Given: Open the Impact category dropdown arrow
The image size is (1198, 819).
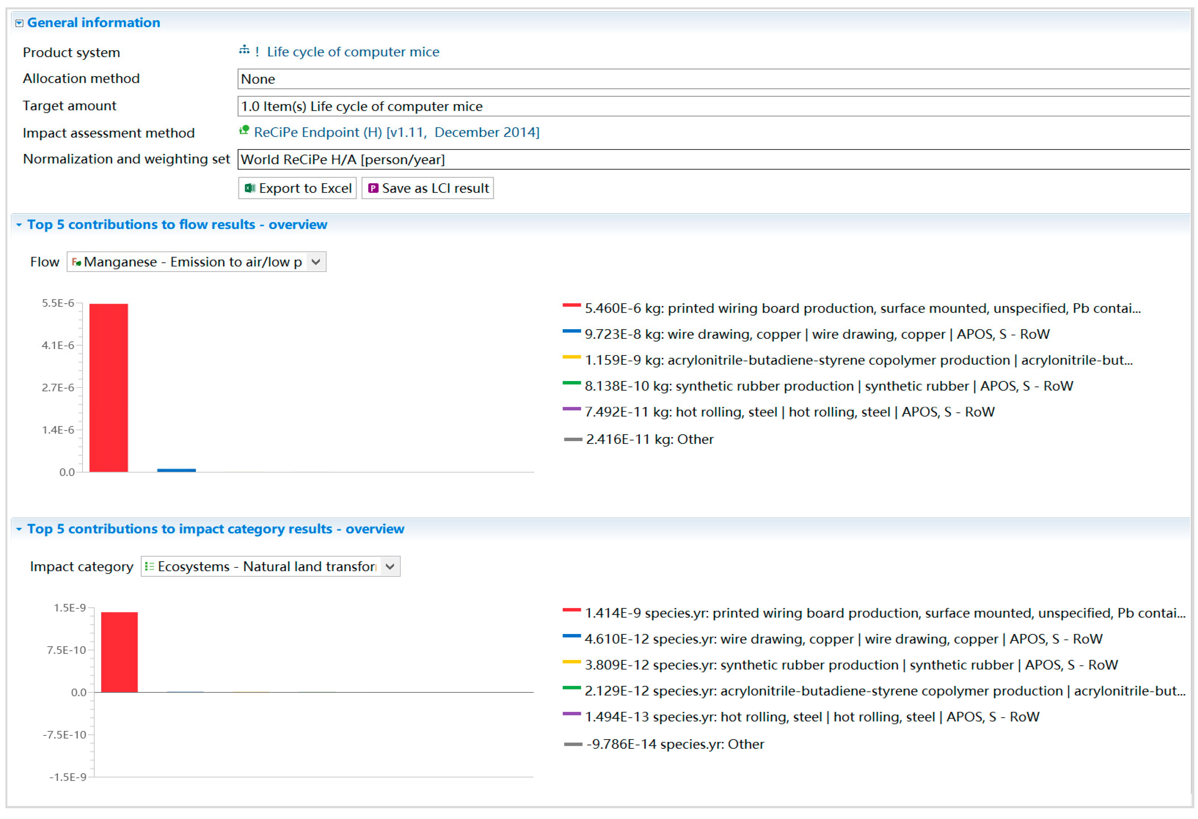Looking at the screenshot, I should (390, 567).
